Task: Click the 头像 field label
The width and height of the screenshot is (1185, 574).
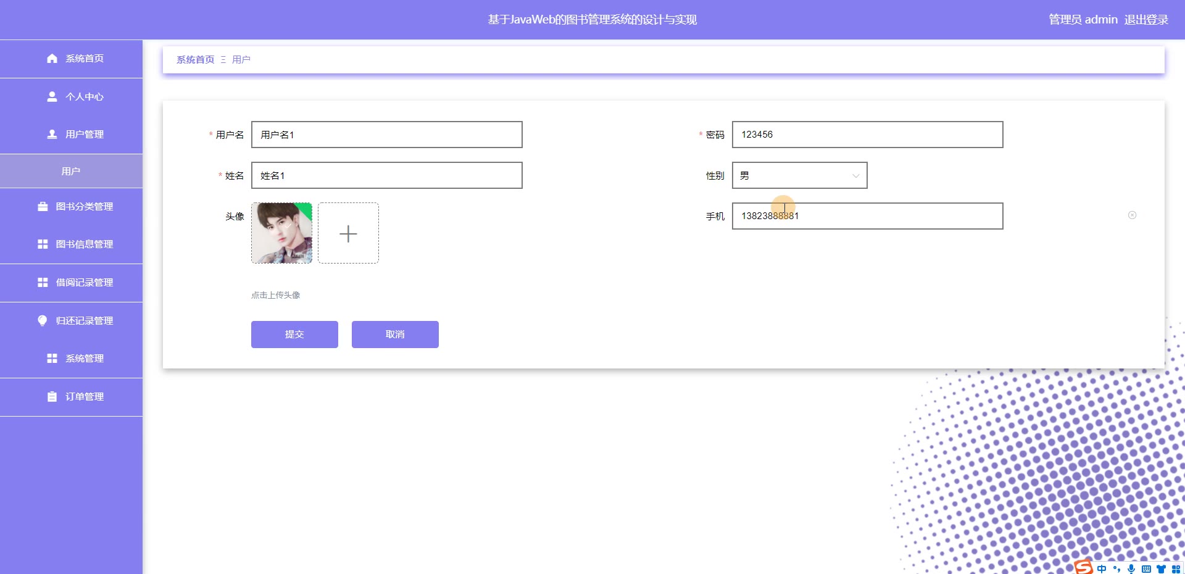Action: [x=235, y=217]
